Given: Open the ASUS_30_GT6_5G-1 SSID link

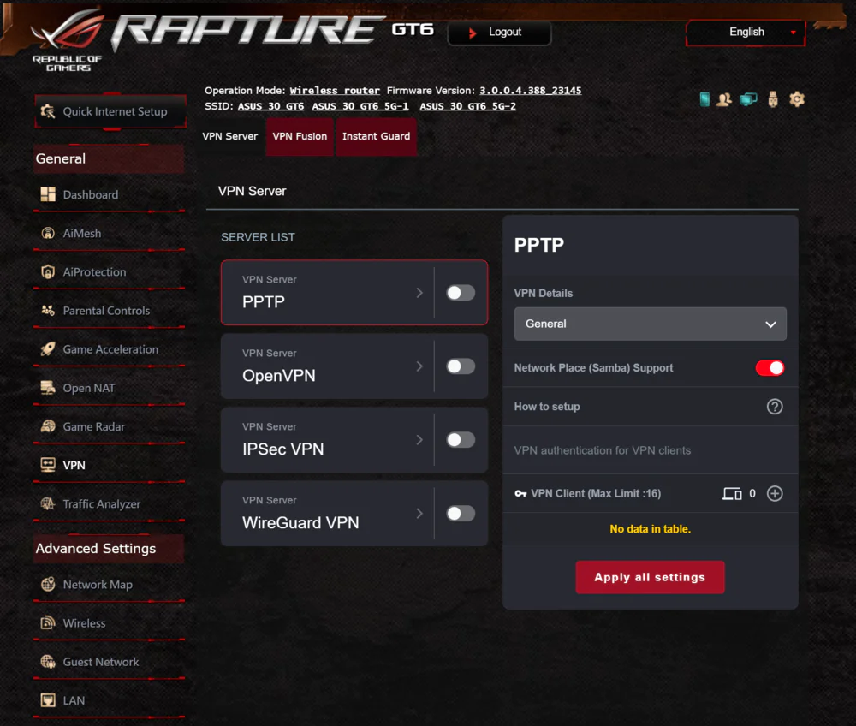Looking at the screenshot, I should (x=360, y=106).
